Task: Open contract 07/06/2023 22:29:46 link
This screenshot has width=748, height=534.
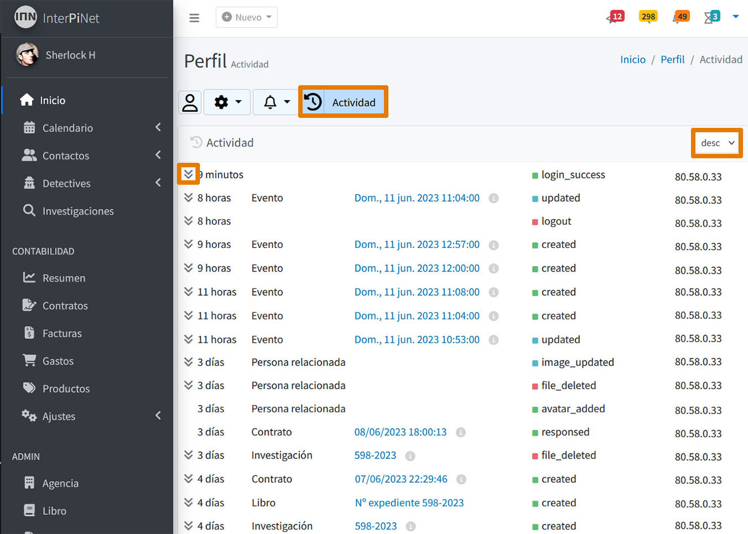Action: pos(401,479)
